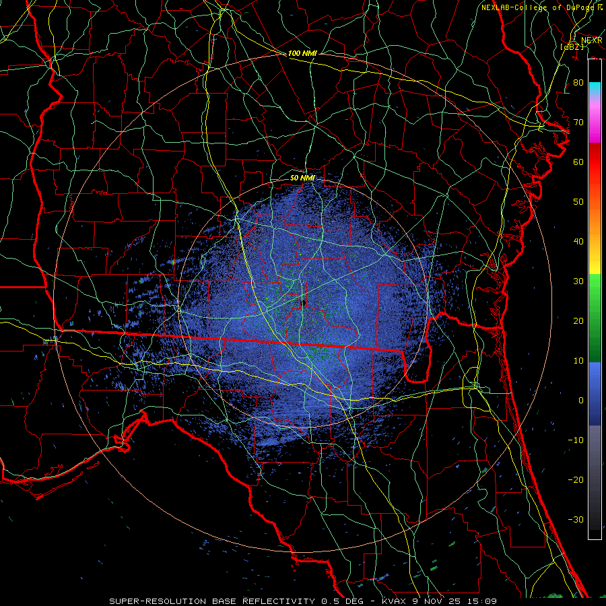606x606 pixels.
Task: Click the '40' value on the dBZ scale
Action: 578,242
